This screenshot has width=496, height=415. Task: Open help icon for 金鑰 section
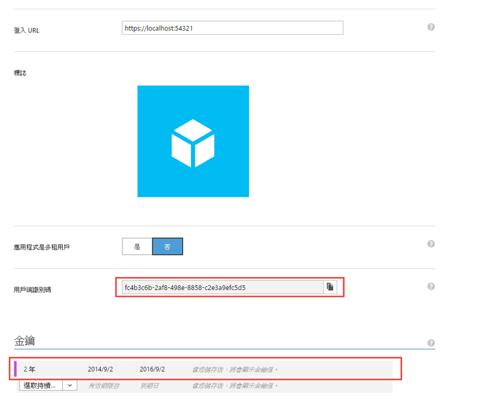coord(431,343)
